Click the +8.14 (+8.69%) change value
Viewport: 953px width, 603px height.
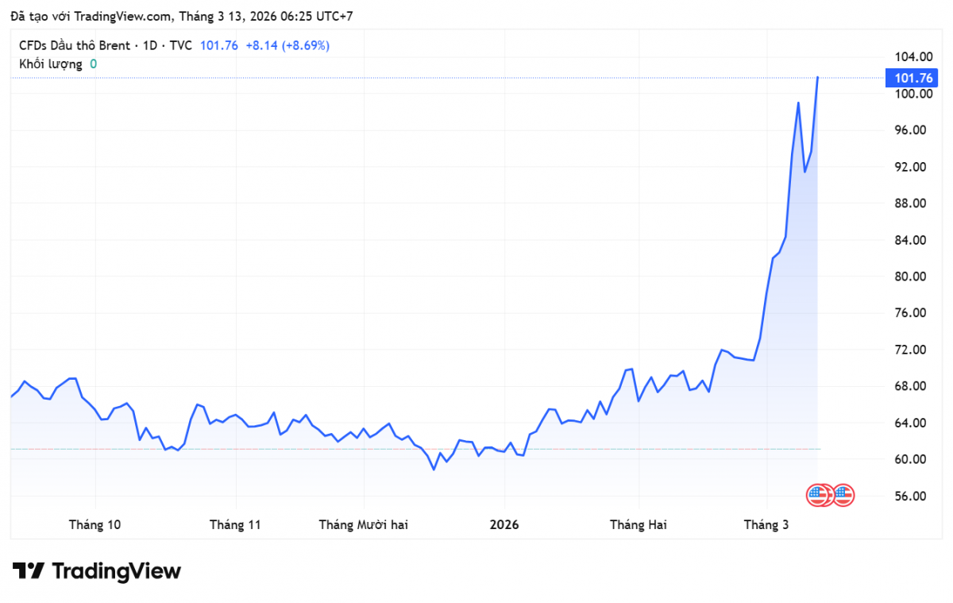(287, 45)
